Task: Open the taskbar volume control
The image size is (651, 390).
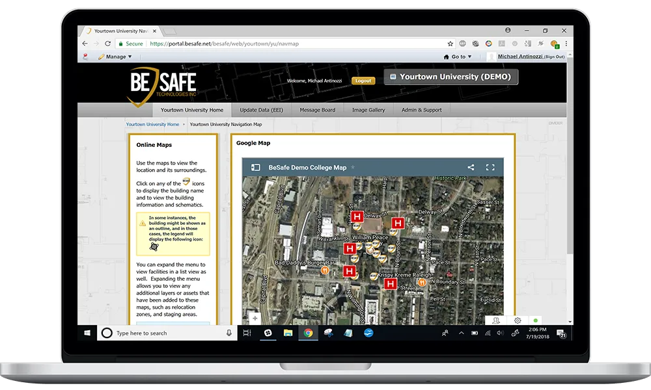Action: pos(501,333)
